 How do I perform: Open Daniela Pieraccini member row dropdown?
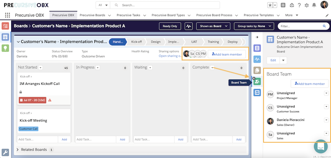pos(326,120)
